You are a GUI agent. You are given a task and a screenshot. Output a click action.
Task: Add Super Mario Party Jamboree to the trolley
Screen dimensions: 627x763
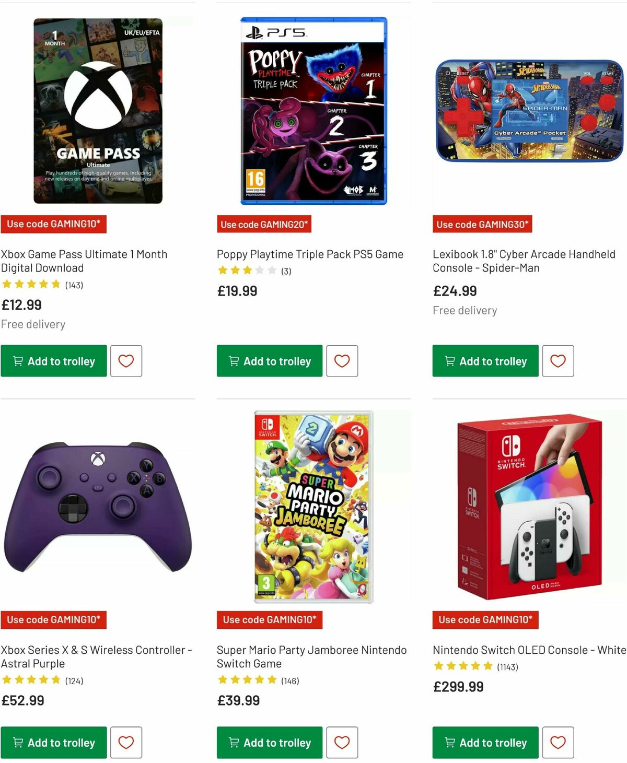point(269,742)
